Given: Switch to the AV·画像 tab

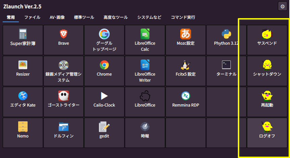Looking at the screenshot, I should tap(57, 17).
